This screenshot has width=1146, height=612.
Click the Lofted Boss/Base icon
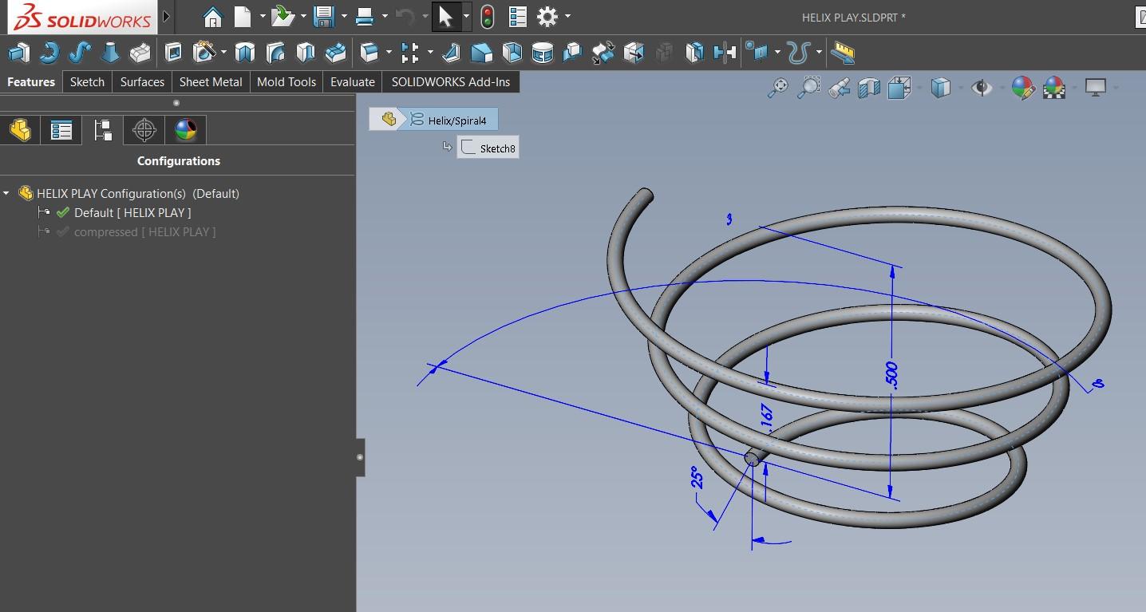(110, 53)
